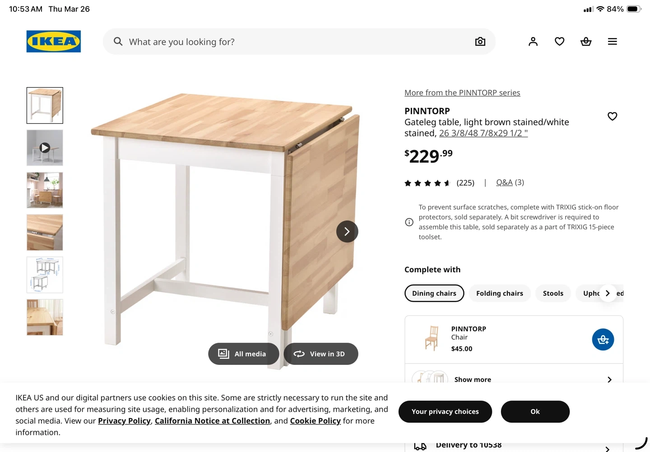Save PINNTORP table to favorites
Viewport: 650px width, 452px height.
612,116
